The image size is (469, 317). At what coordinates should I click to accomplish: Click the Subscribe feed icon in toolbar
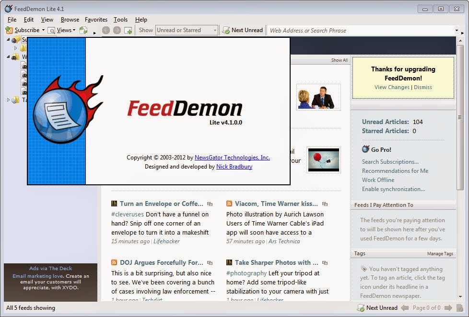9,30
